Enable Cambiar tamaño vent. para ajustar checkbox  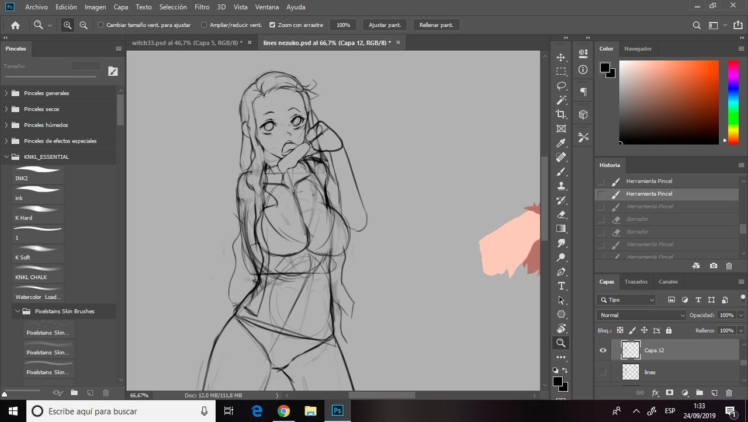pyautogui.click(x=101, y=25)
